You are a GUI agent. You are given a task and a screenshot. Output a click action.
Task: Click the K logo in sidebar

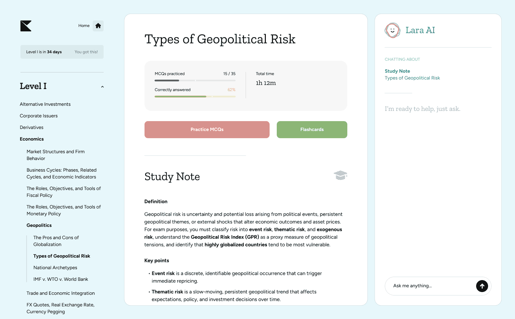tap(26, 26)
